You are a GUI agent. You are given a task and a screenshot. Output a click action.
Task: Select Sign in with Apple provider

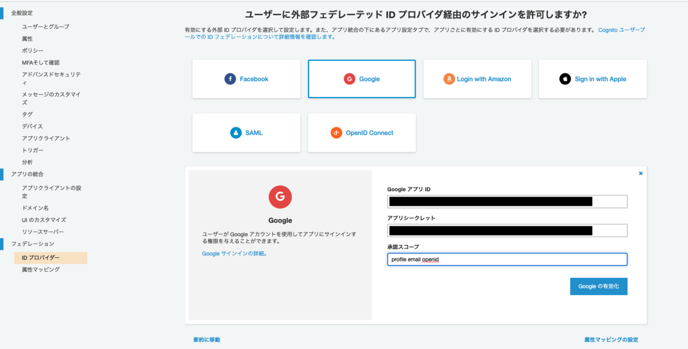click(593, 79)
